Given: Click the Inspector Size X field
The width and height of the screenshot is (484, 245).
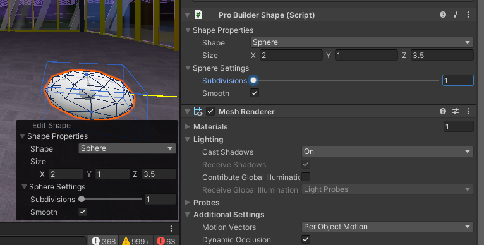Looking at the screenshot, I should click(x=291, y=55).
